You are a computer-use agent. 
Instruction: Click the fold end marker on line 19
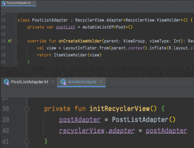tap(16, 62)
